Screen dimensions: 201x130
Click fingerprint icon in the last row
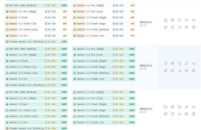(172, 107)
